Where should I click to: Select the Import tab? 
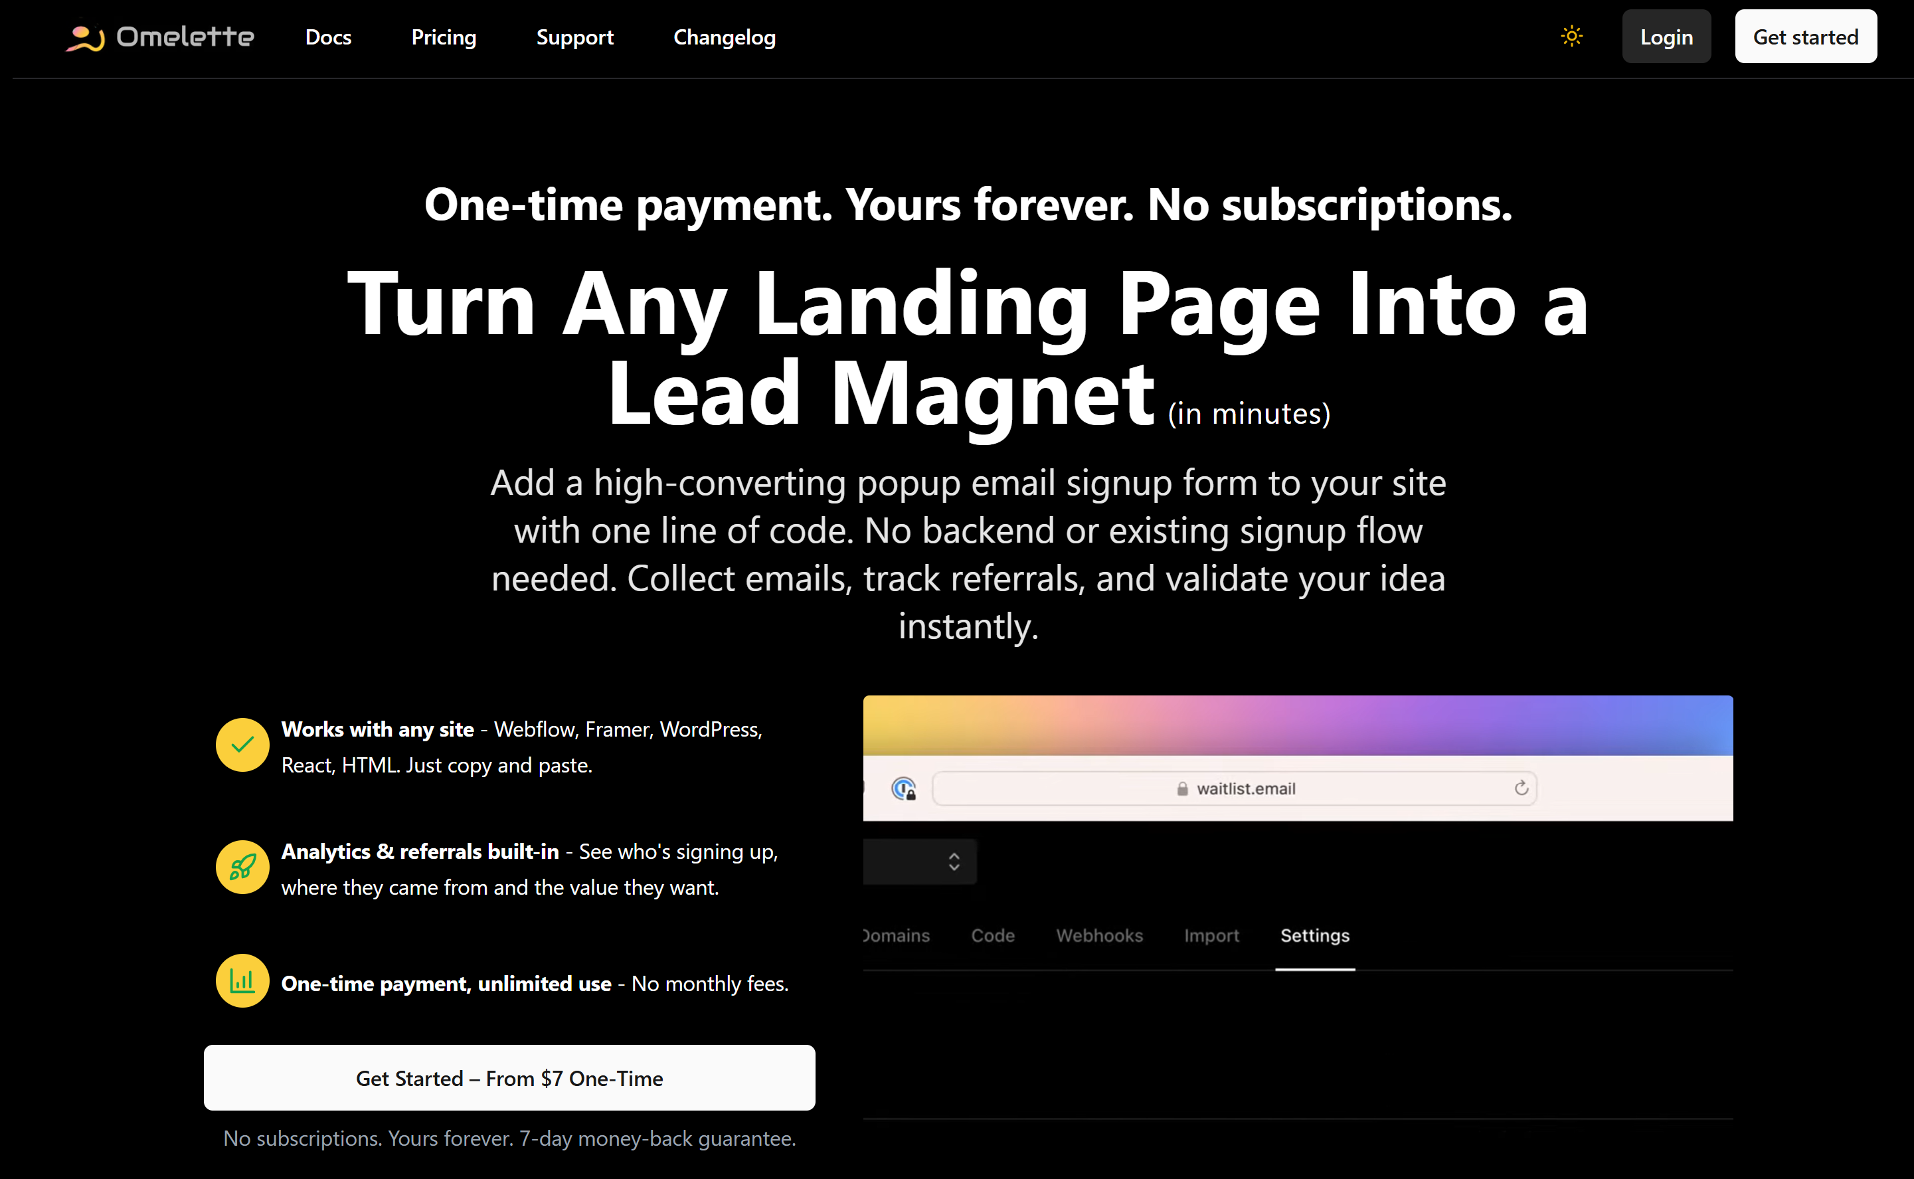click(1211, 936)
